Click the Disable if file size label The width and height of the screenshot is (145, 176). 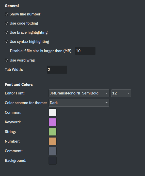pyautogui.click(x=41, y=51)
